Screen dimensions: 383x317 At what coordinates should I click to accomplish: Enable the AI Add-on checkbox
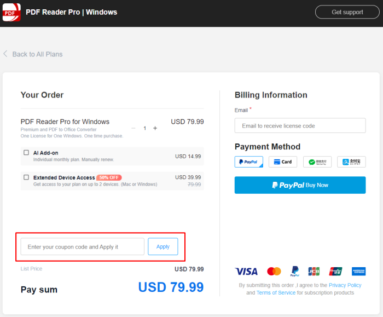pyautogui.click(x=26, y=153)
